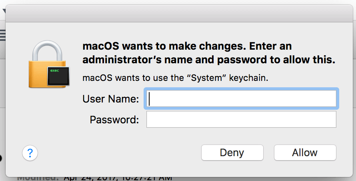Image resolution: width=356 pixels, height=181 pixels.
Task: Click the "administrator's name and password" heading line
Action: [x=208, y=60]
